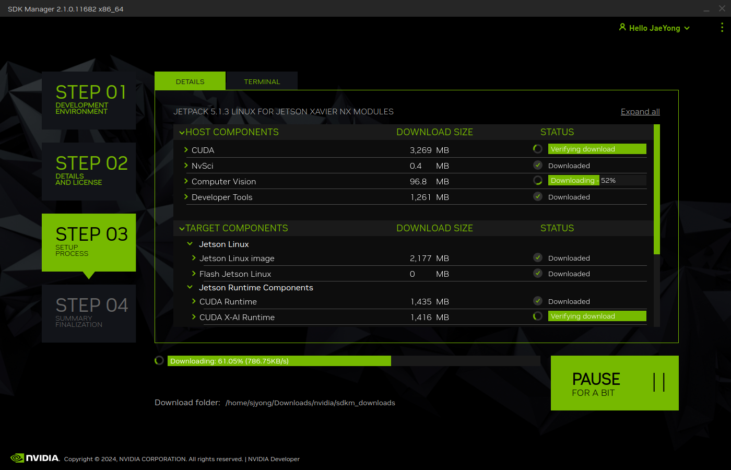Click the NvSci 0.4 MB size value

tap(429, 166)
